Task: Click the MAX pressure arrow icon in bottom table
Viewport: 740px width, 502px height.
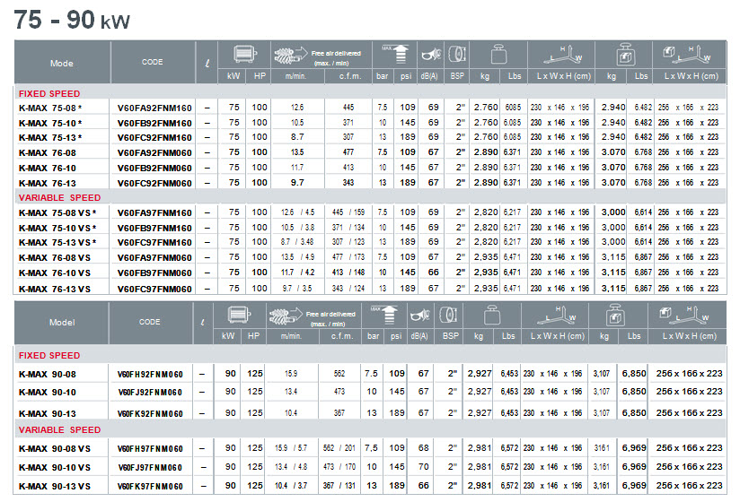Action: [384, 315]
